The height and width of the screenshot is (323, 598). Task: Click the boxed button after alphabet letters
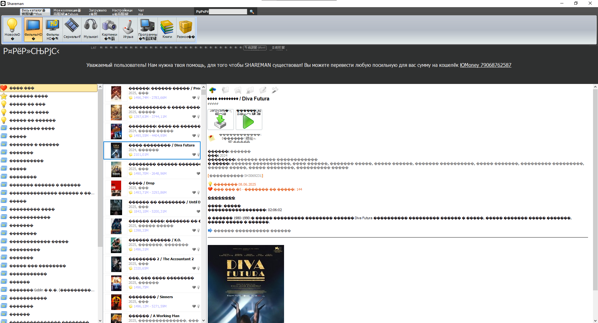(x=255, y=48)
